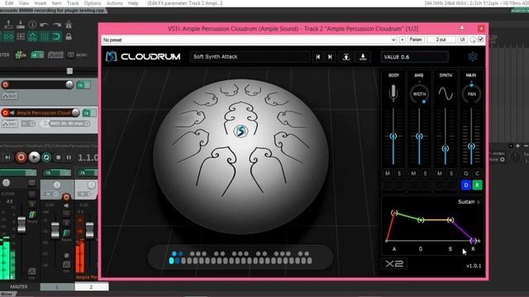Click the envelope Release point handle
The width and height of the screenshot is (529, 297).
[x=474, y=240]
